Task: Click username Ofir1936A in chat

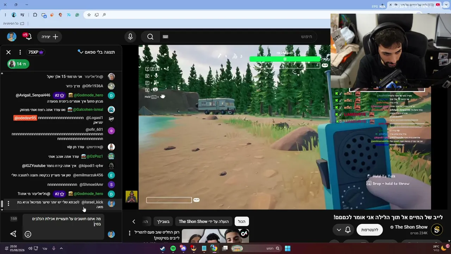Action: coord(93,86)
